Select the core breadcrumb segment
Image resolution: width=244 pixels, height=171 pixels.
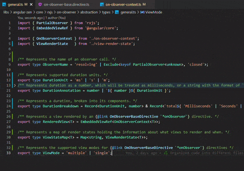point(39,12)
